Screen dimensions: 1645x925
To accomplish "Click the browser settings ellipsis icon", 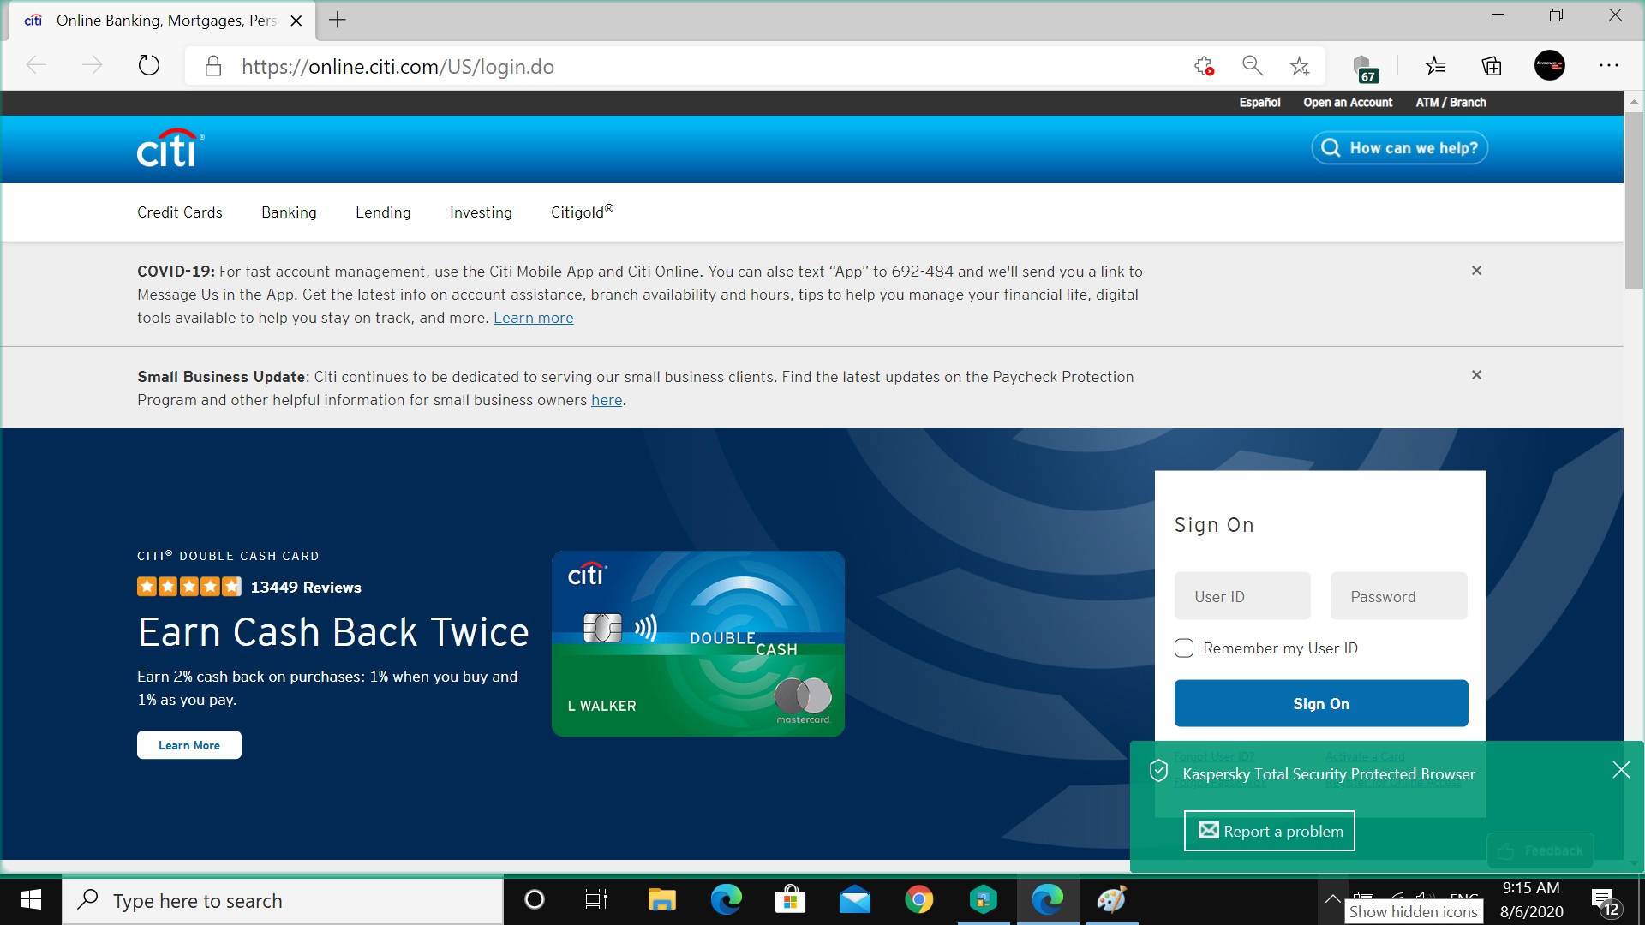I will click(x=1609, y=65).
